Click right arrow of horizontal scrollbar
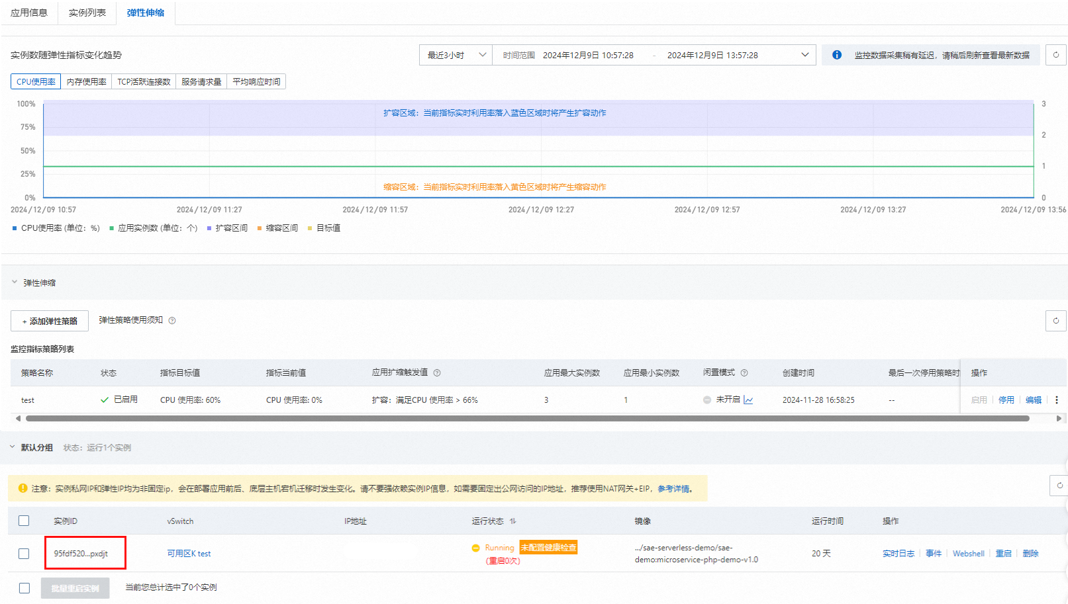Image resolution: width=1068 pixels, height=604 pixels. [1059, 418]
